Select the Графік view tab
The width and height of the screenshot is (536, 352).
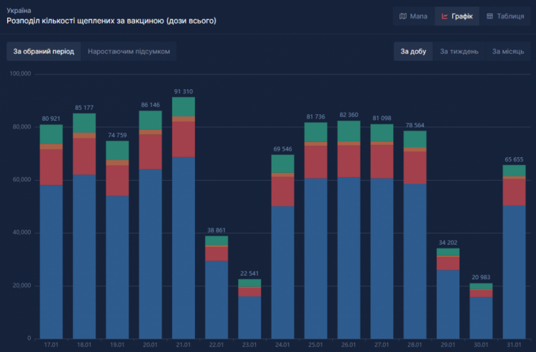click(457, 16)
